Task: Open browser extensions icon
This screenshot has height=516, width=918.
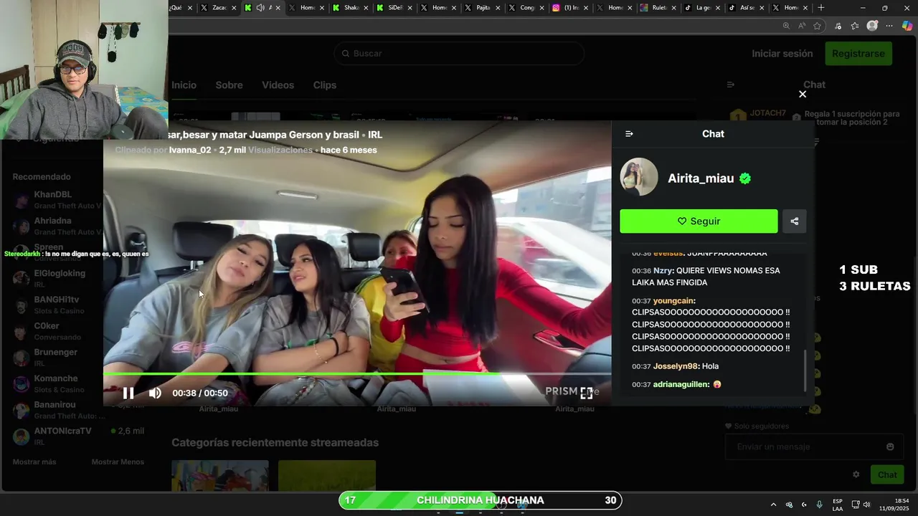Action: (x=838, y=26)
